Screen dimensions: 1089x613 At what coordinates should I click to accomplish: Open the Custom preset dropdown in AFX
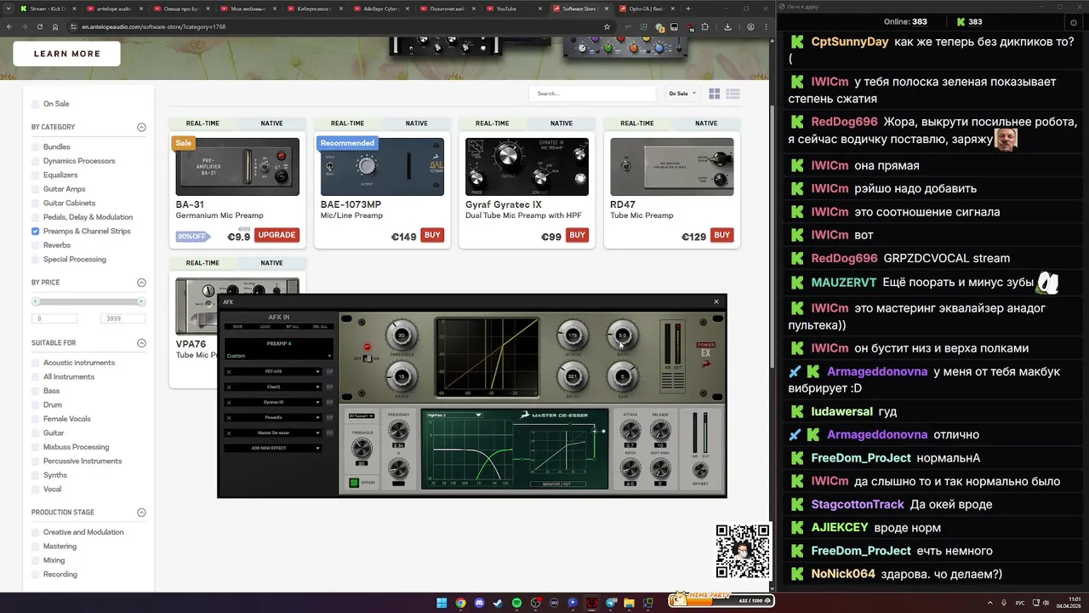(x=279, y=356)
